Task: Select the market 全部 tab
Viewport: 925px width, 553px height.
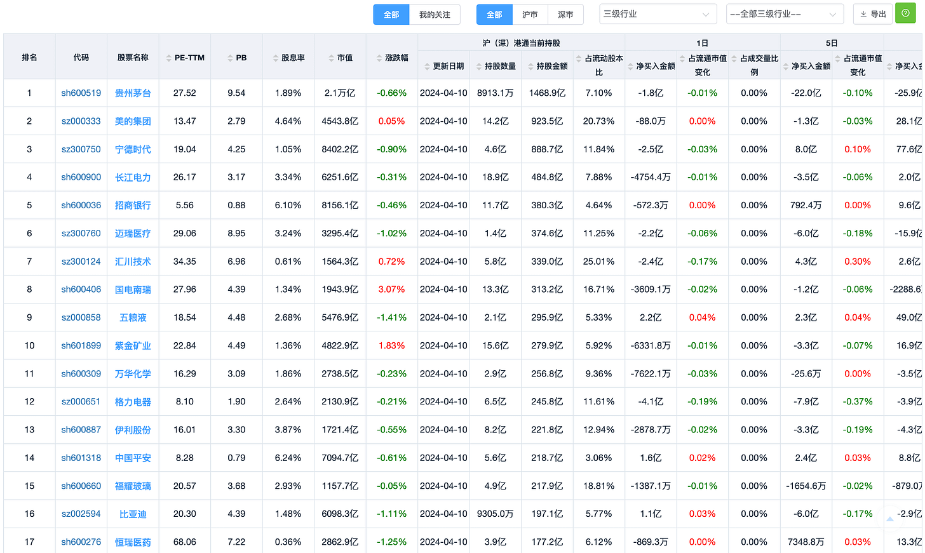Action: (494, 15)
